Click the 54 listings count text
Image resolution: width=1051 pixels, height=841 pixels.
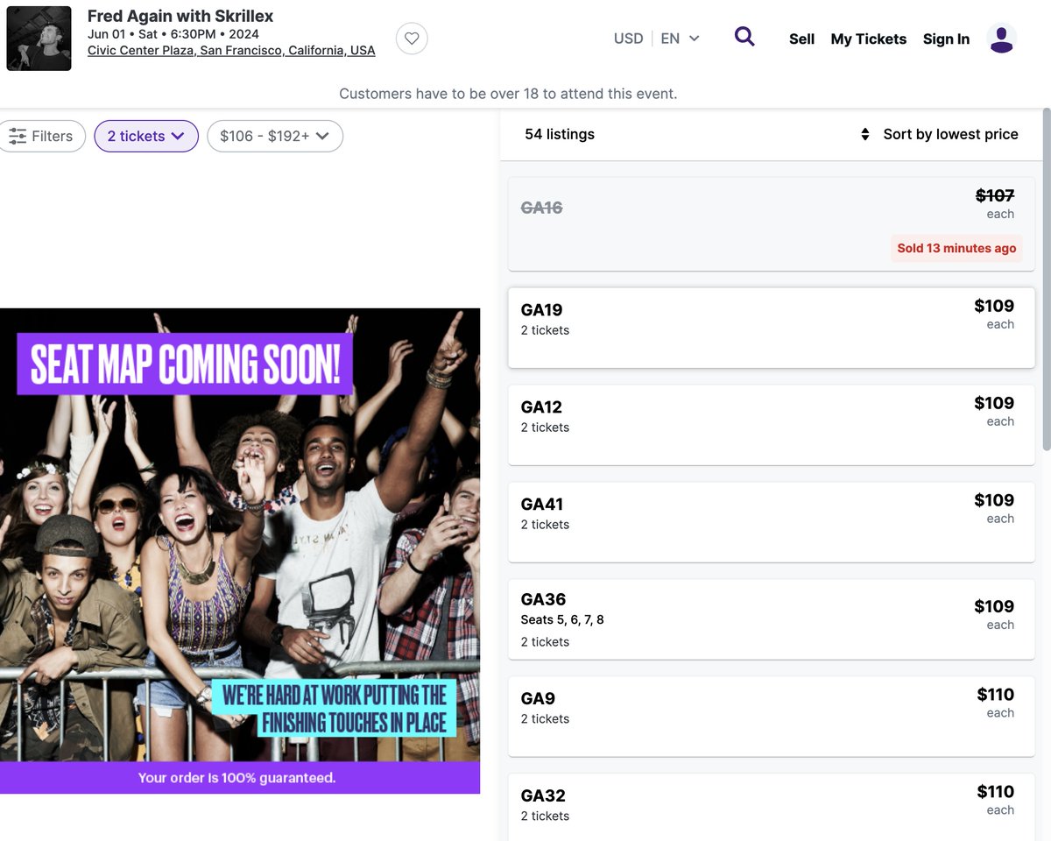[560, 134]
